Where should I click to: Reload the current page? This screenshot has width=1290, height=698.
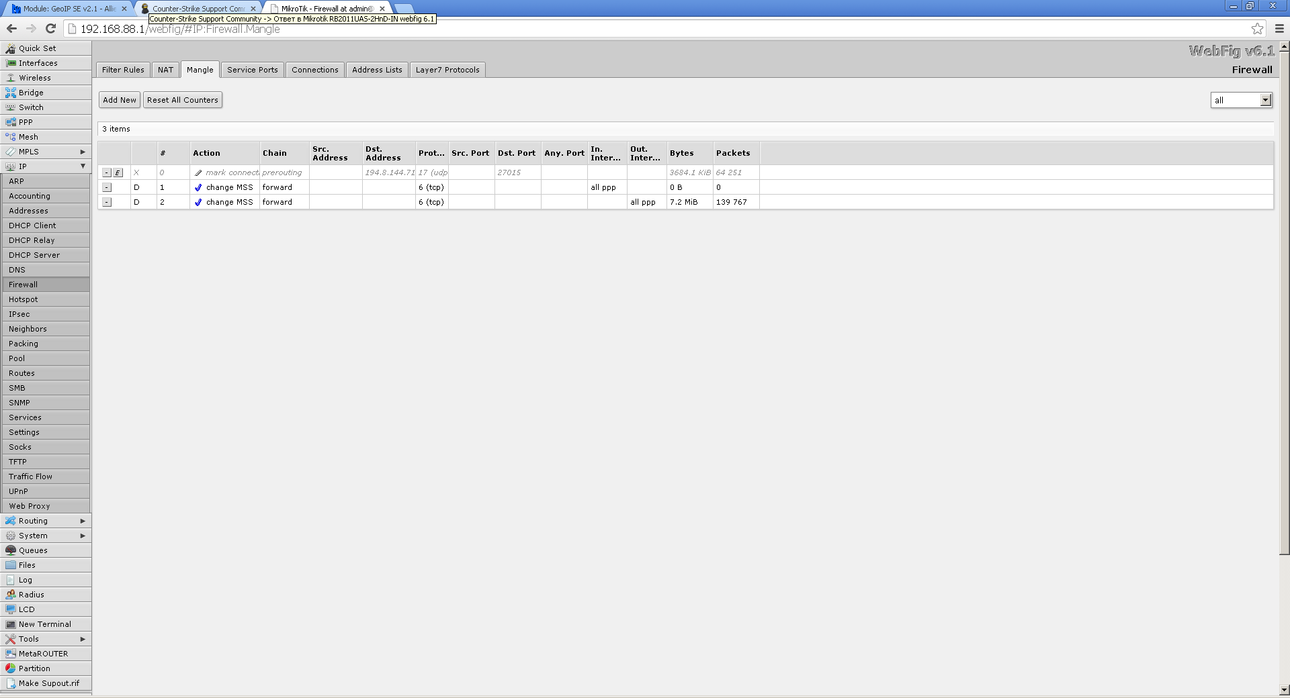[x=50, y=28]
